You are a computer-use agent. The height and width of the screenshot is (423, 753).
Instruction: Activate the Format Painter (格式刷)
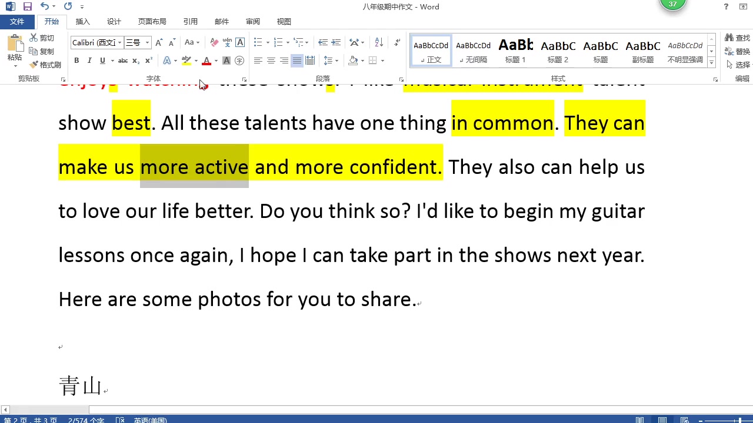click(x=45, y=65)
